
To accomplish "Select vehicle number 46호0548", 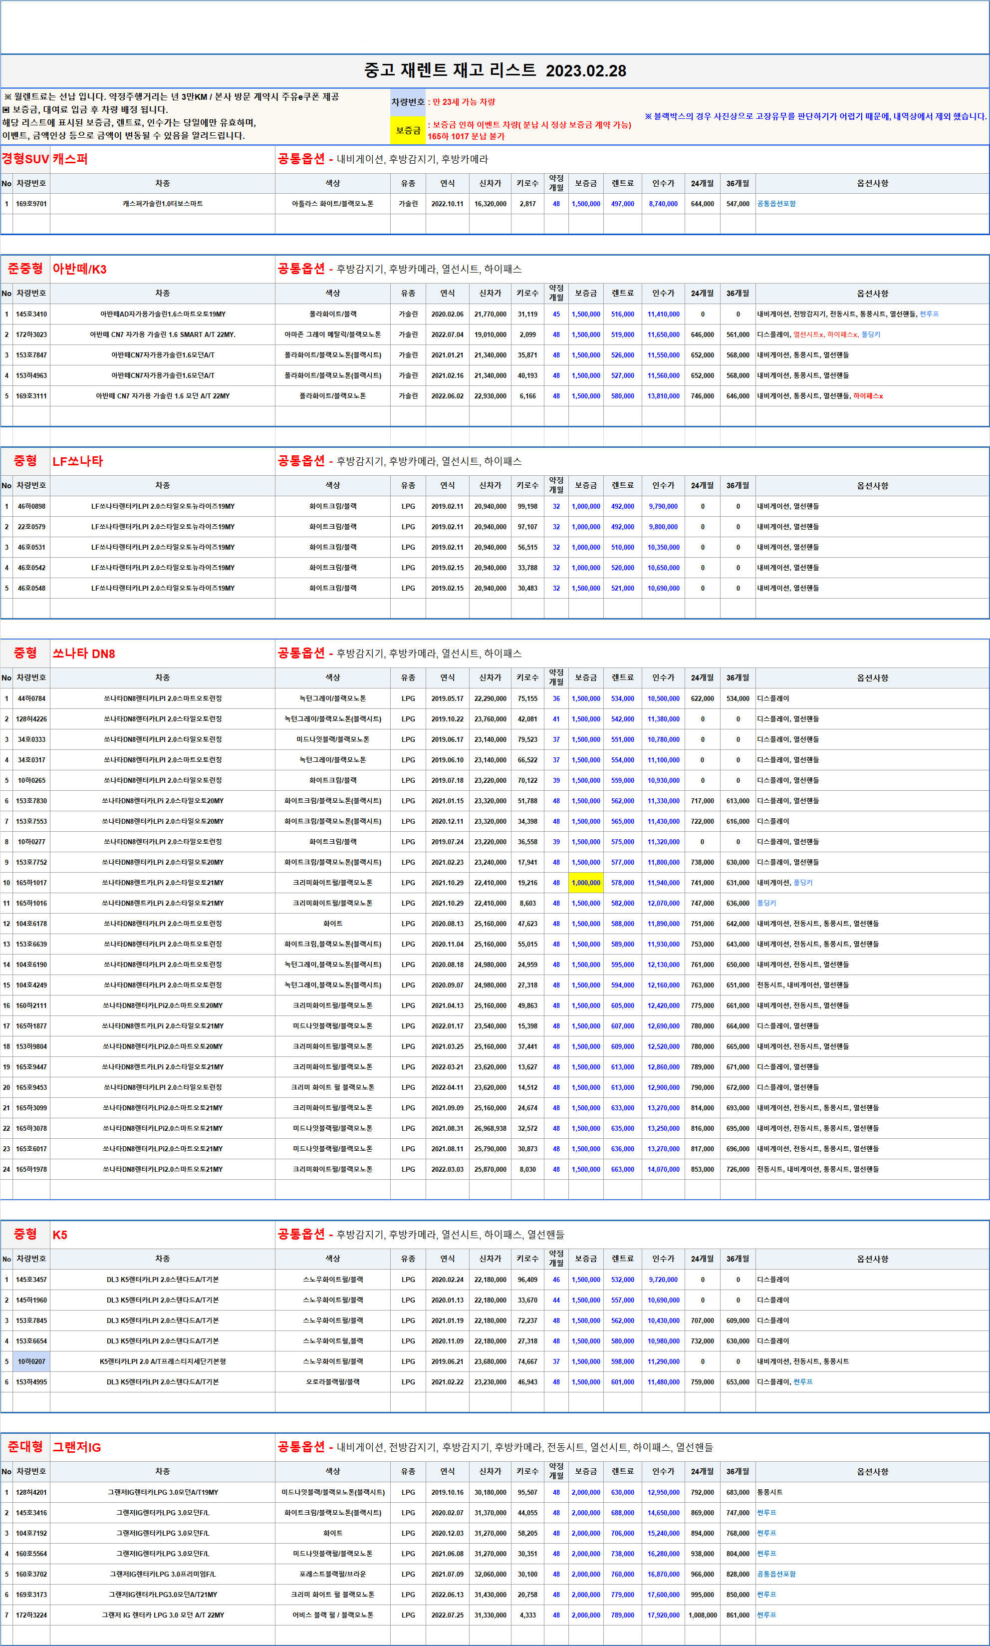I will click(31, 588).
